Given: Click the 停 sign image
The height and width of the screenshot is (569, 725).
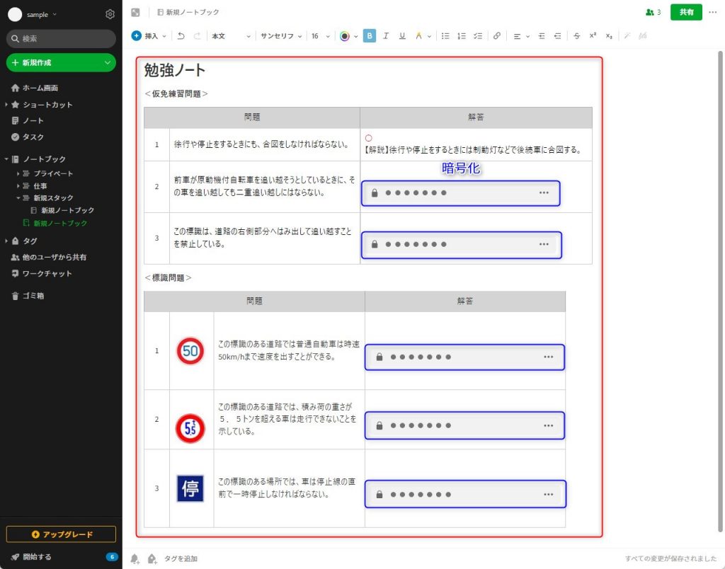Looking at the screenshot, I should click(x=190, y=488).
